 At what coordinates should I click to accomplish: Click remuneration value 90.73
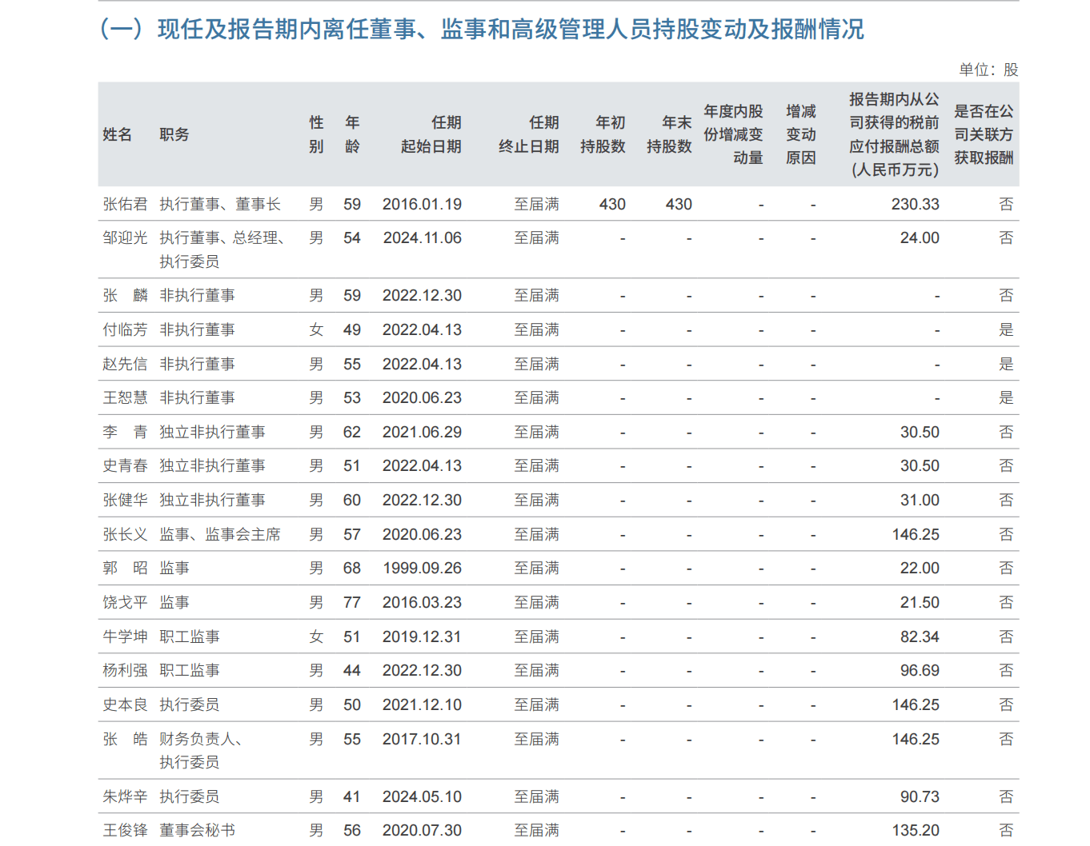pyautogui.click(x=920, y=796)
